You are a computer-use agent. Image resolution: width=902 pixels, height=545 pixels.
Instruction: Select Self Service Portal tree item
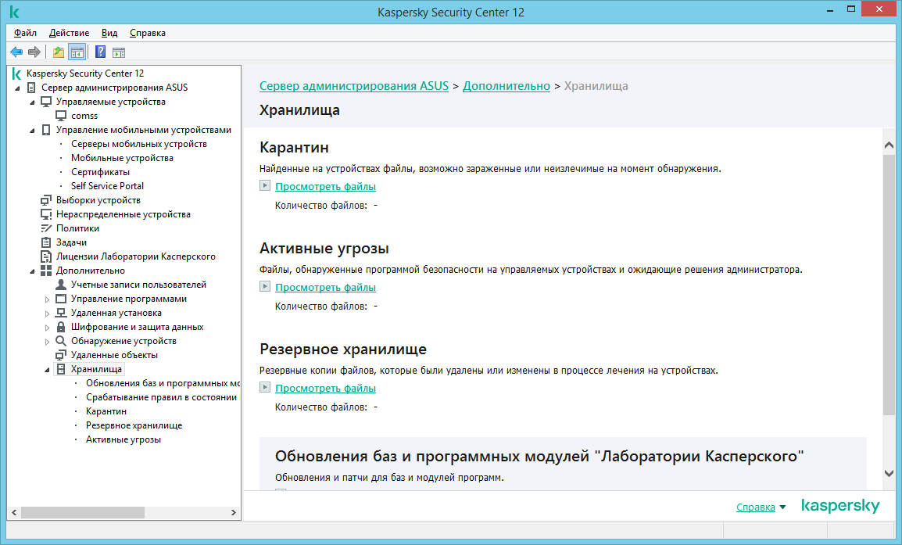pos(107,186)
